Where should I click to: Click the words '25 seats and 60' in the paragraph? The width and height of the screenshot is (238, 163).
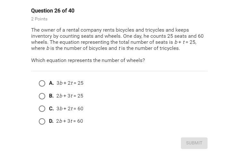click(185, 36)
